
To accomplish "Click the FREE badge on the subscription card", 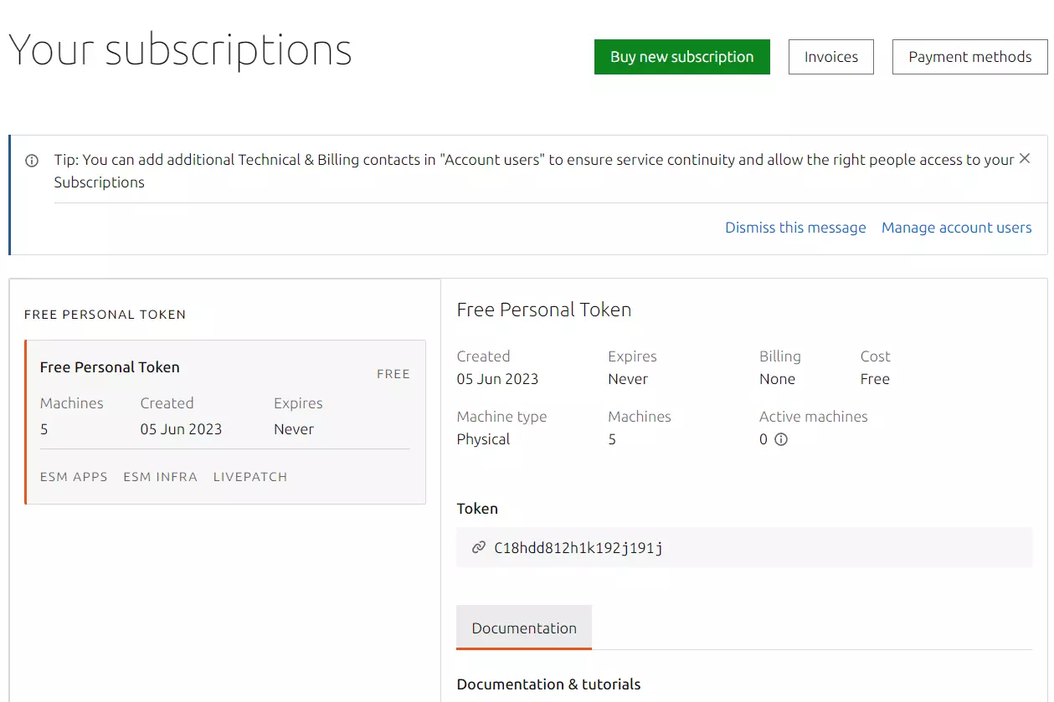I will 393,374.
